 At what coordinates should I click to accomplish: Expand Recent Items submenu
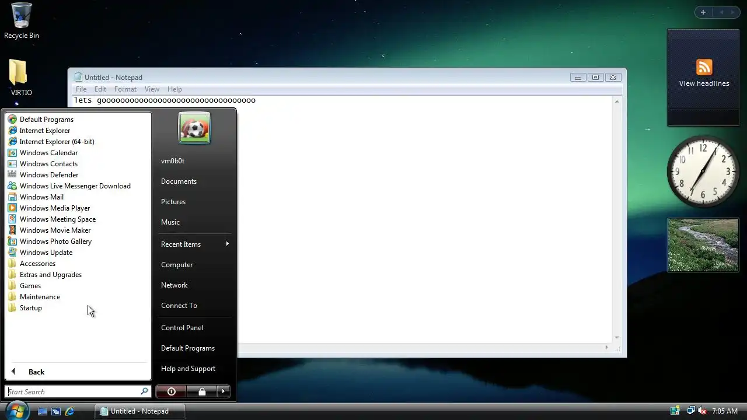coord(194,244)
